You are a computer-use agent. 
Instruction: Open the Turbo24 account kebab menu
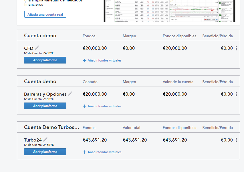(x=236, y=140)
